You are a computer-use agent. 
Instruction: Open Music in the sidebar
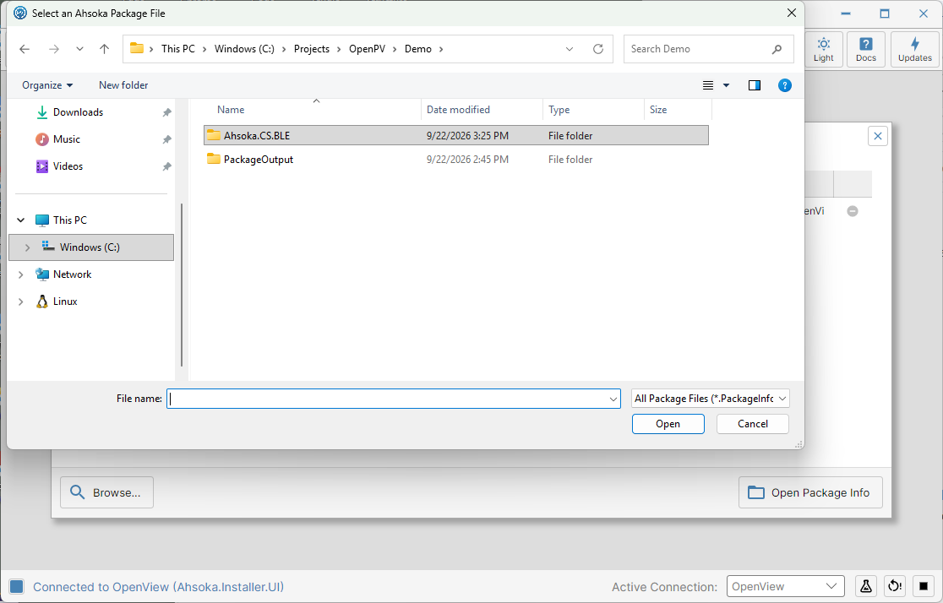(67, 139)
